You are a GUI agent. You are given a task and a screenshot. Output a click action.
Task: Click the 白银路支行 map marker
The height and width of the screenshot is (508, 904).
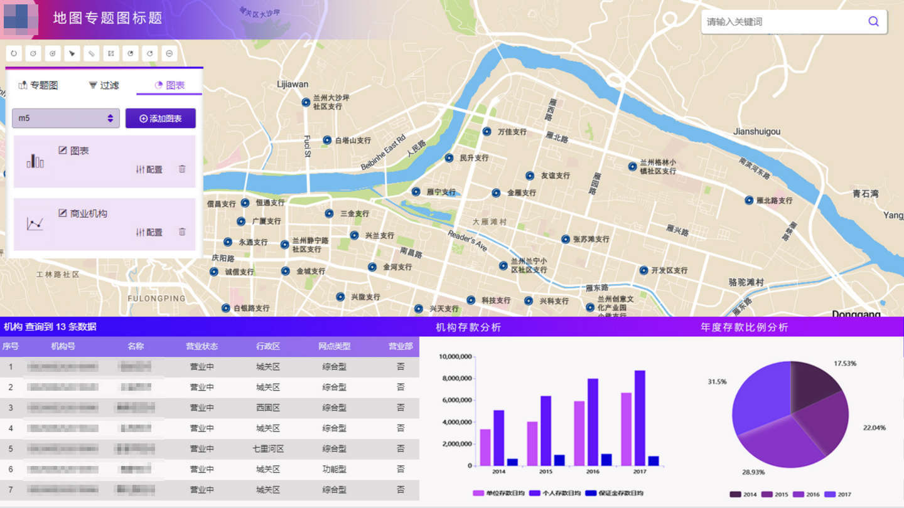225,308
